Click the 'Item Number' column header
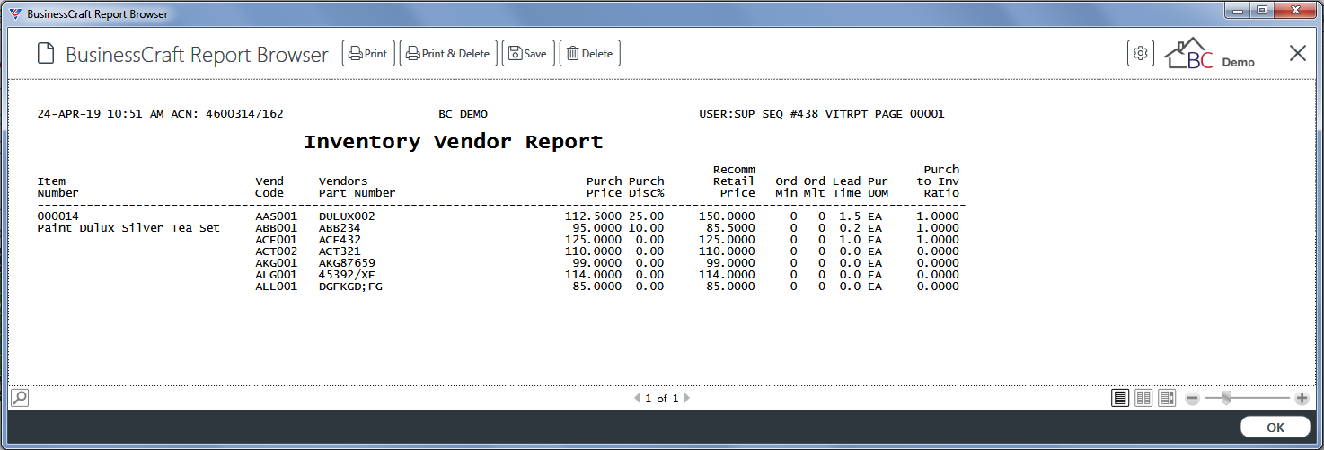The width and height of the screenshot is (1324, 450). pos(58,187)
